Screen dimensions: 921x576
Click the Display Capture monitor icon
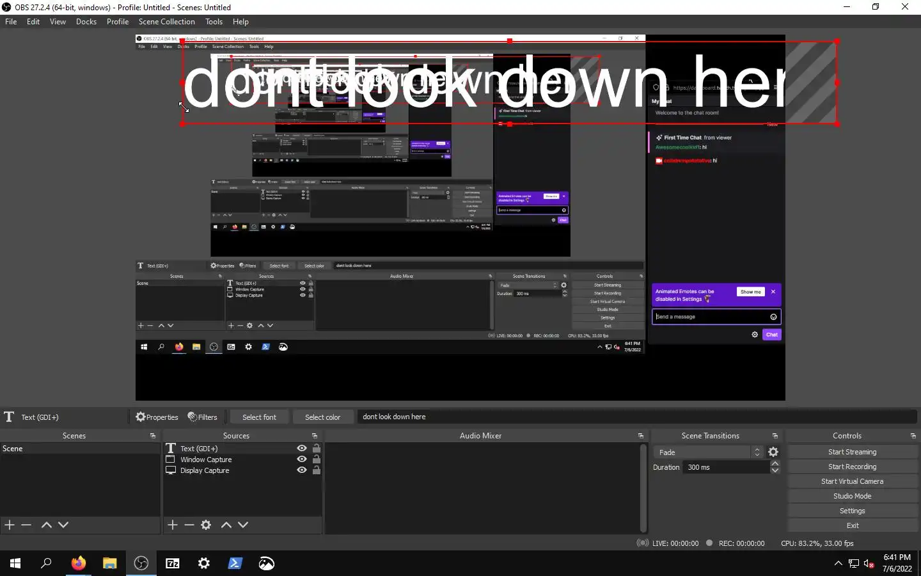[171, 470]
